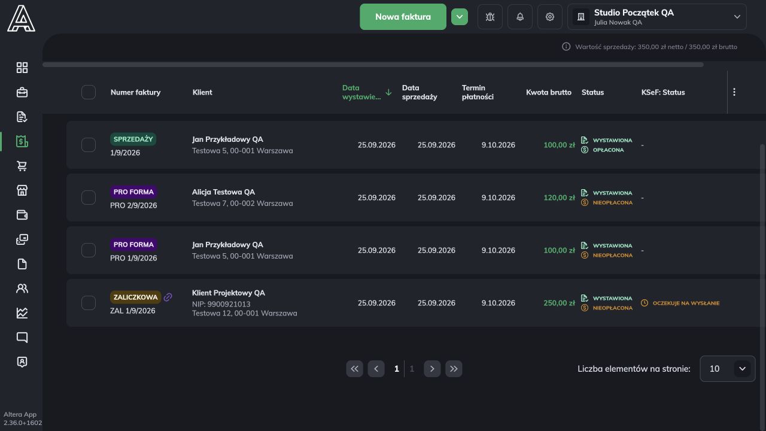This screenshot has height=431, width=766.
Task: Open the briefcase icon in sidebar
Action: pos(22,92)
